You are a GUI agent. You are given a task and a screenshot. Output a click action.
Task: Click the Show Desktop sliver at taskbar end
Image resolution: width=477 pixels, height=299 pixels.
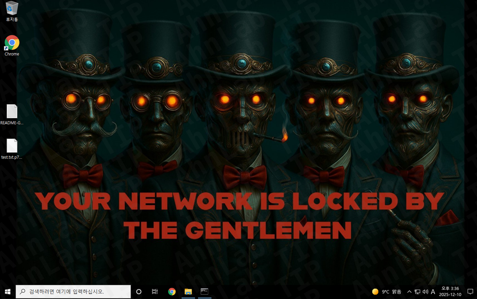pos(476,291)
